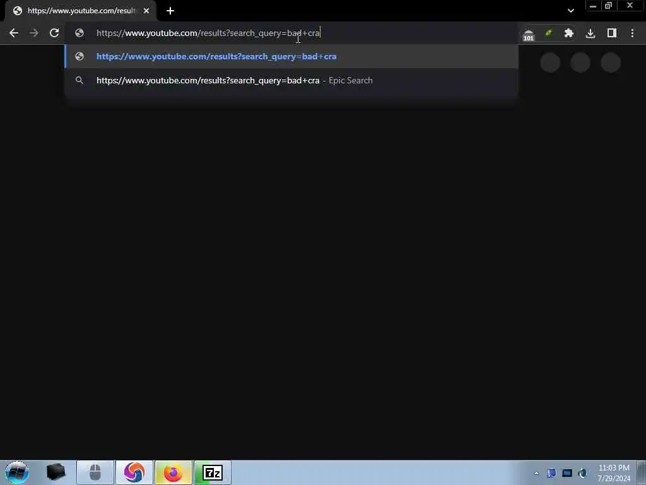Viewport: 646px width, 485px height.
Task: Click the forward navigation arrow
Action: [34, 33]
